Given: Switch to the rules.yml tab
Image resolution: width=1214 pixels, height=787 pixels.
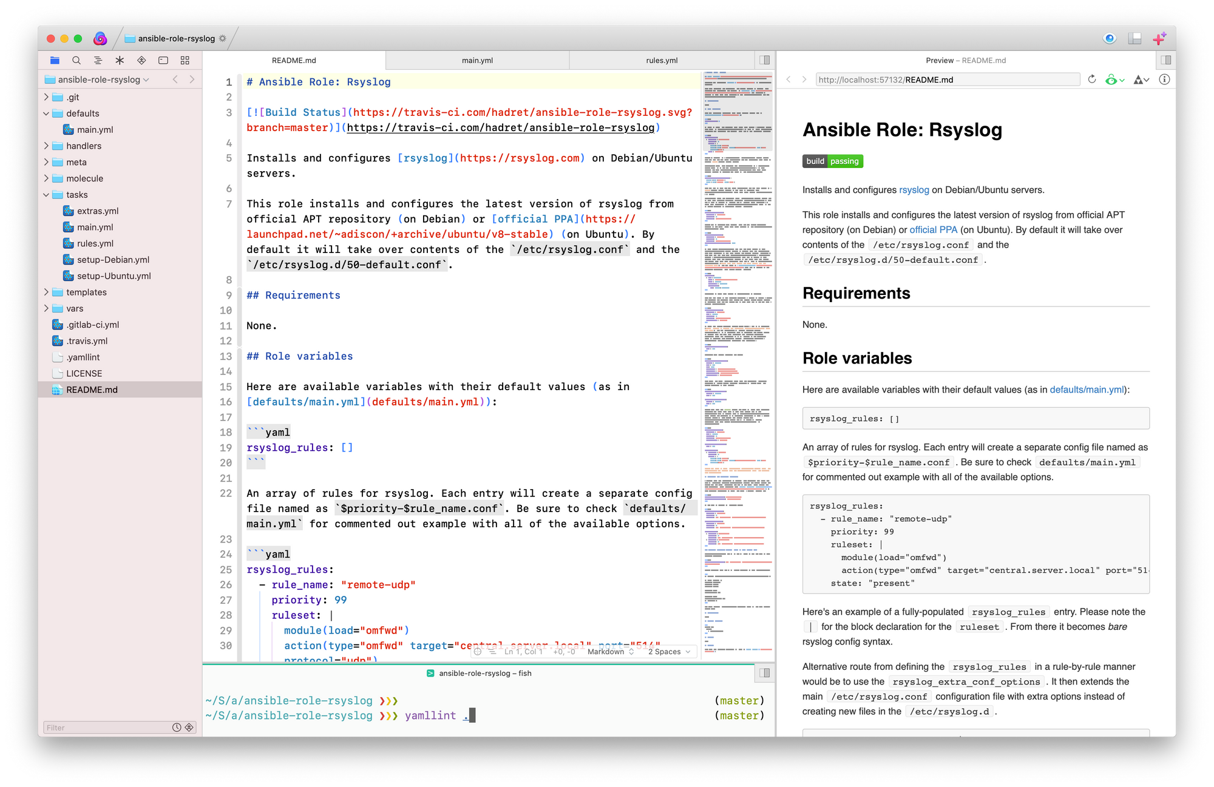Looking at the screenshot, I should point(662,60).
